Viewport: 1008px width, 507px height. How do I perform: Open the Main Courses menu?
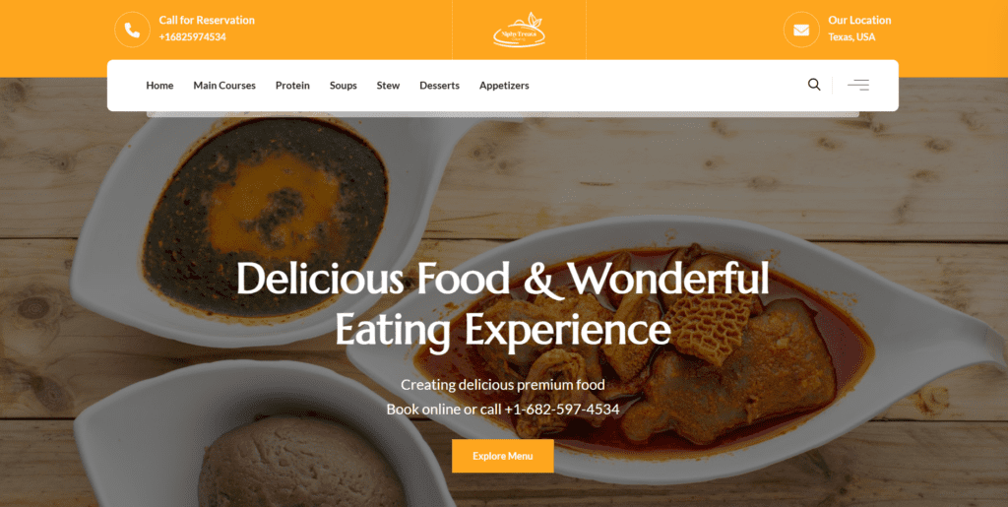(224, 86)
